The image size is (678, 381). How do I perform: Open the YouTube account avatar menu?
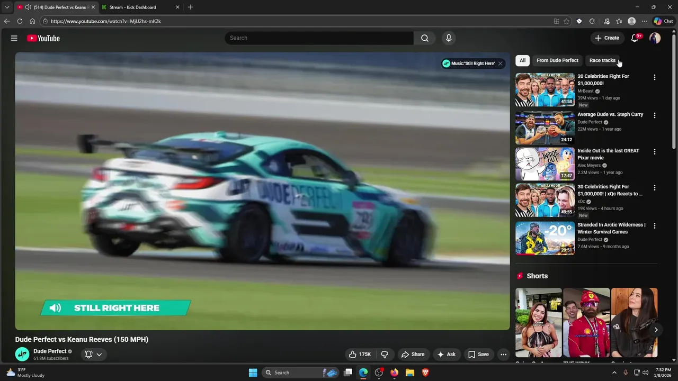point(655,38)
